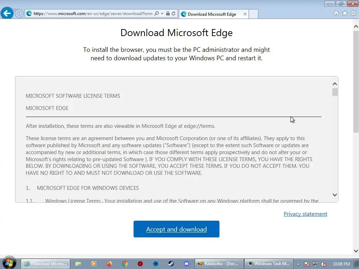Open Favorites star icon

point(345,13)
